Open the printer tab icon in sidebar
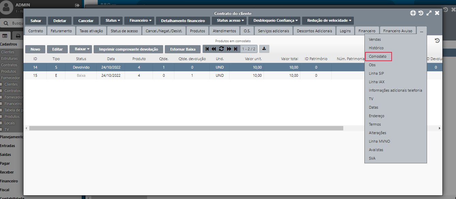 18,36
